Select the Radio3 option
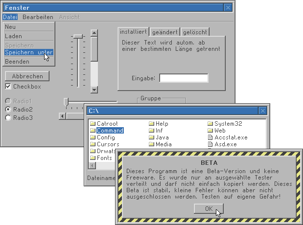303x225 pixels. pyautogui.click(x=8, y=118)
